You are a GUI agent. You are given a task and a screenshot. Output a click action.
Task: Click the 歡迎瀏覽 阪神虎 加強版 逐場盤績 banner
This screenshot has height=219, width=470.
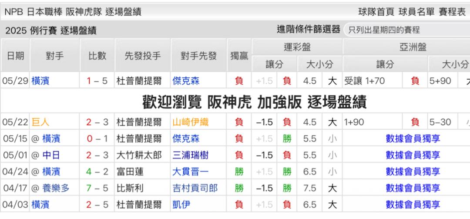click(254, 103)
